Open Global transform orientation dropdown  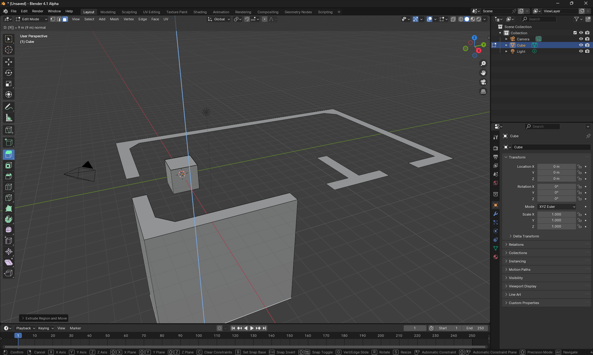tap(219, 19)
